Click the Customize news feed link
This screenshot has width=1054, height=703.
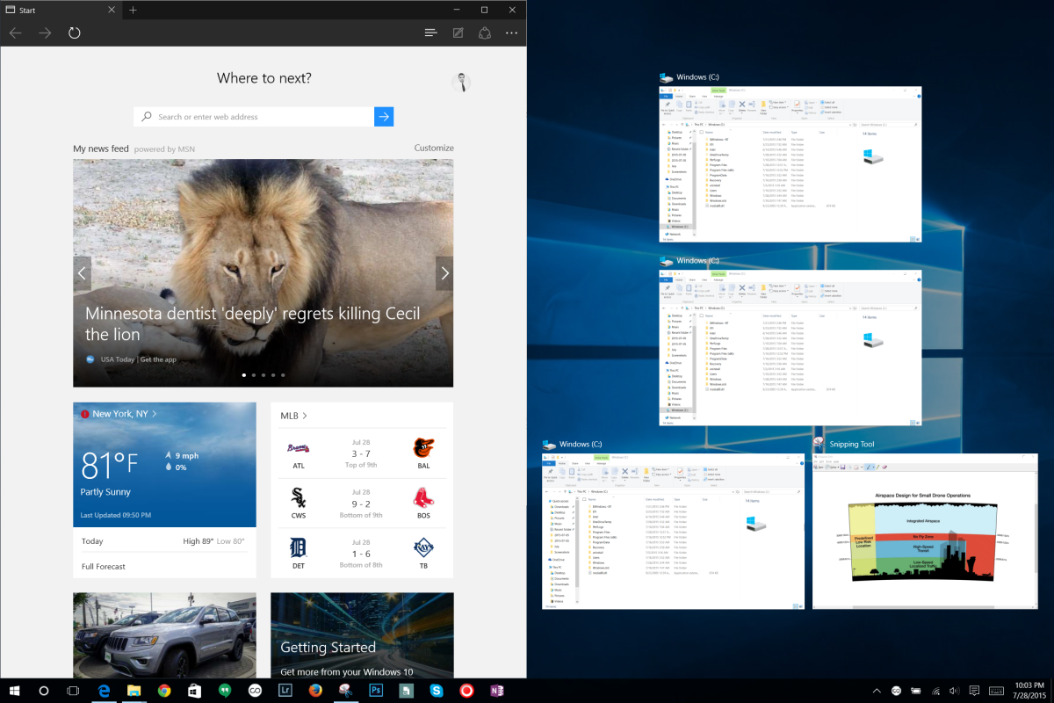point(434,148)
